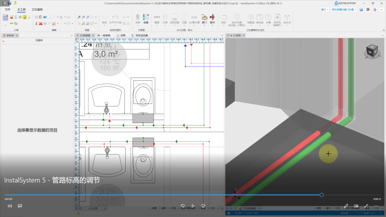This screenshot has width=386, height=217.
Task: Click the pencil edit icon in player
Action: (x=346, y=206)
